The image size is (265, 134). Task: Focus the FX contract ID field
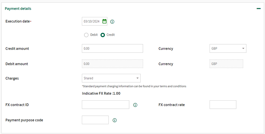point(105,105)
